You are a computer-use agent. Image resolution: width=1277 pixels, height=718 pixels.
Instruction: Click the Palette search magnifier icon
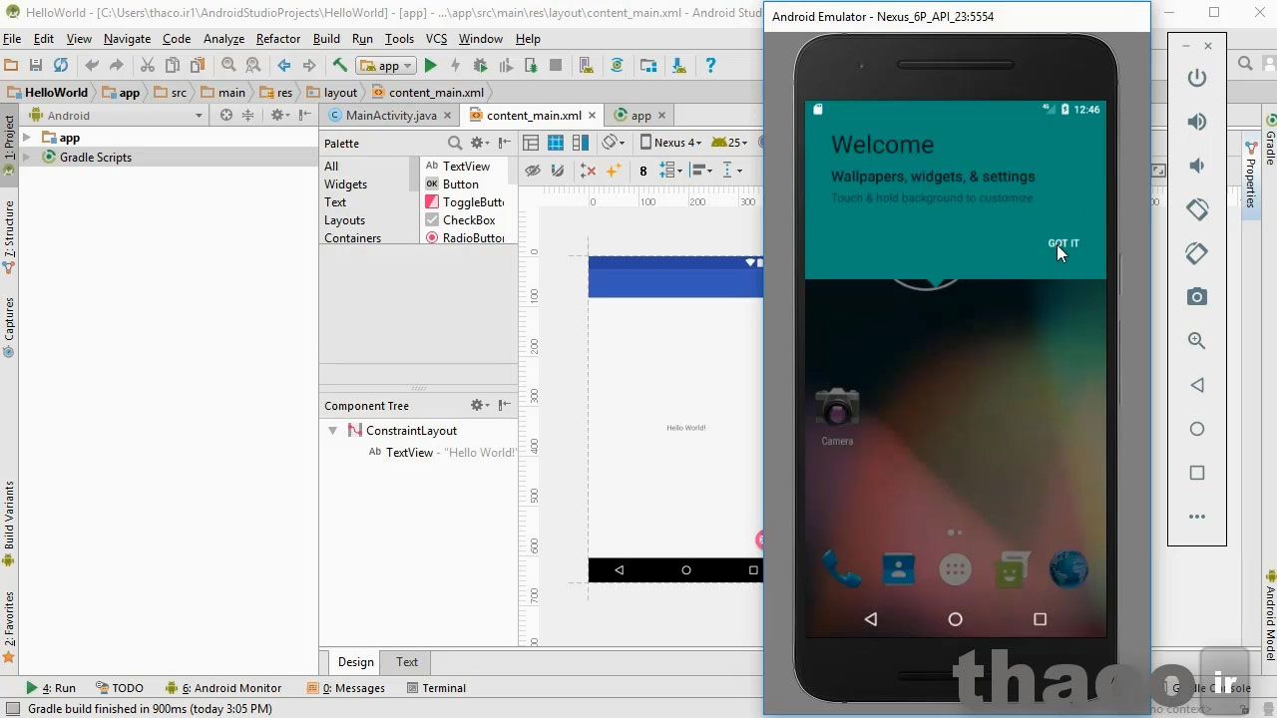[455, 143]
